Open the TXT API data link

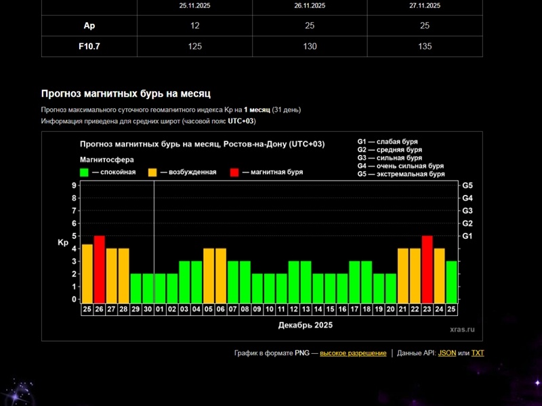pos(478,353)
